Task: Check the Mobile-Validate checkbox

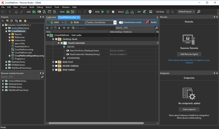Action: (56, 66)
